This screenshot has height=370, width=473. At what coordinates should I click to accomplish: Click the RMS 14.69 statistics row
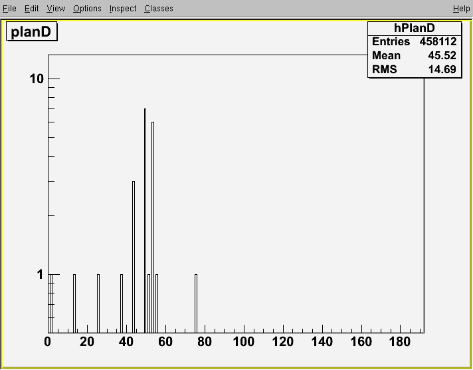pyautogui.click(x=415, y=69)
